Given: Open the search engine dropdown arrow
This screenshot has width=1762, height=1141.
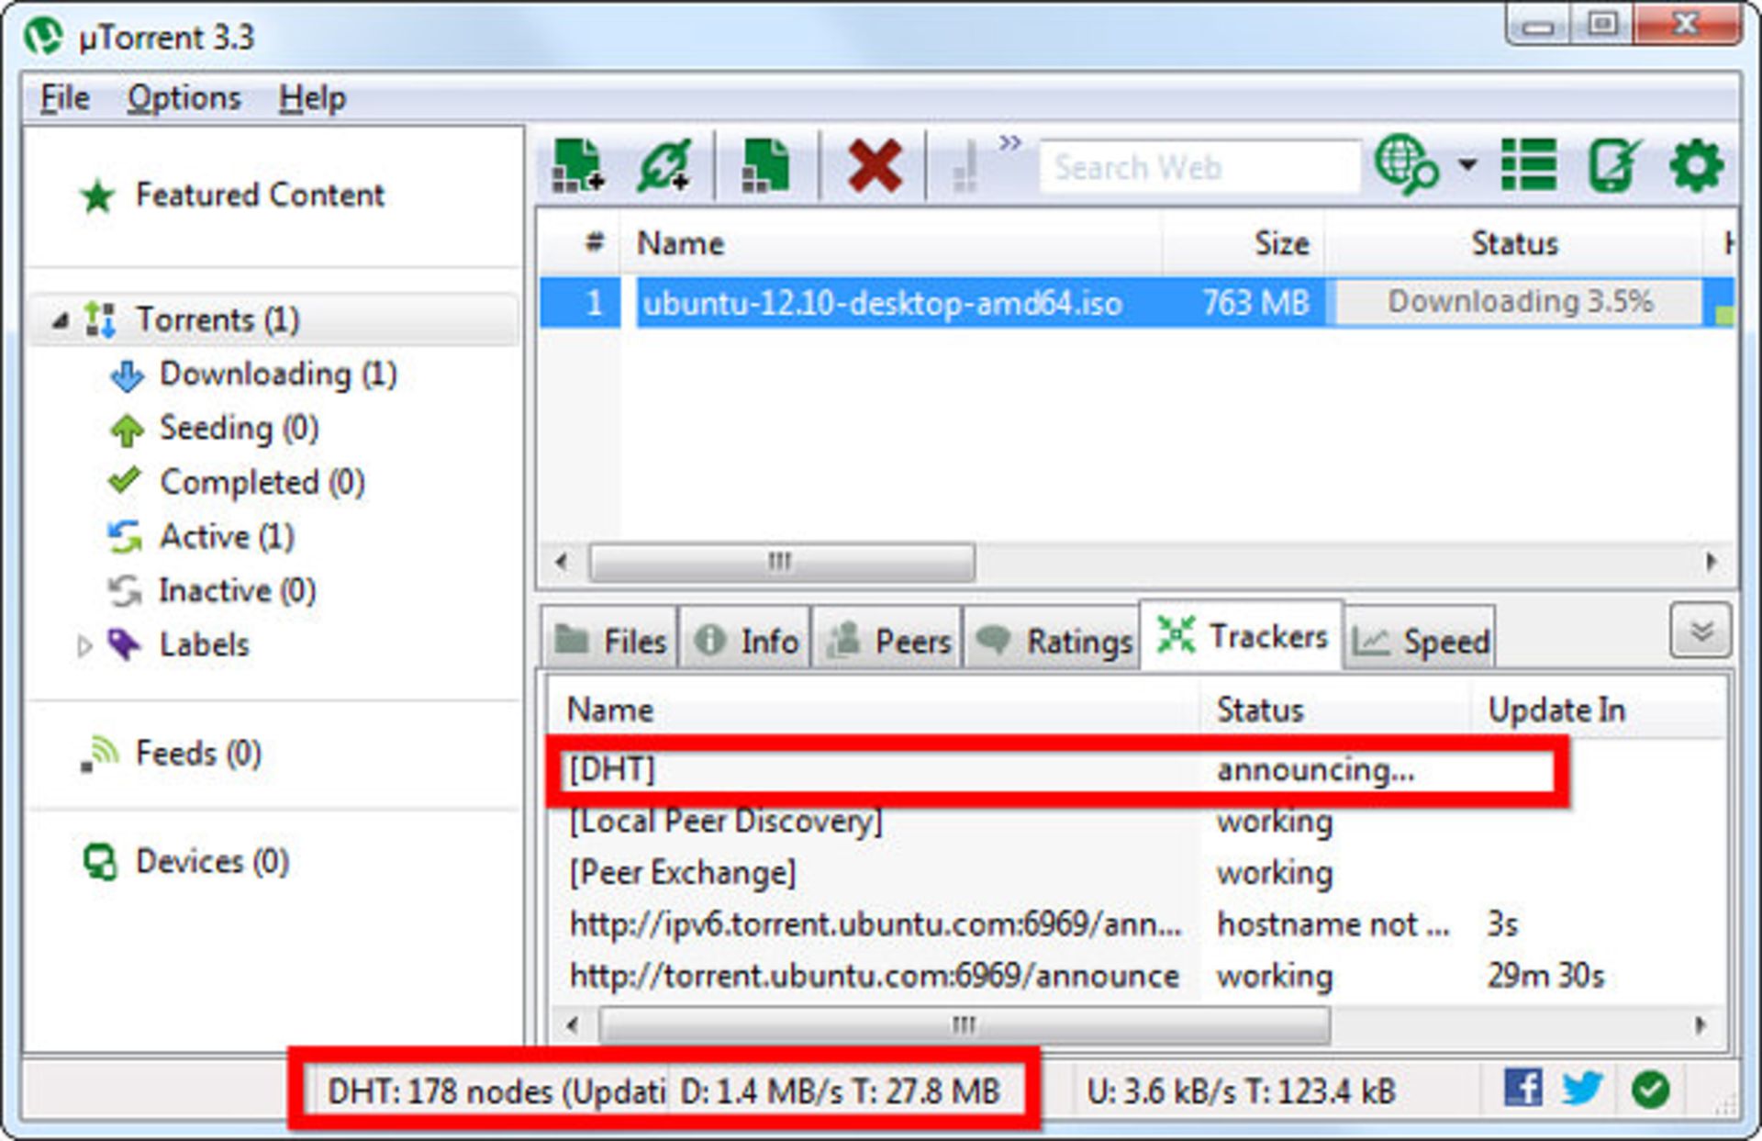Looking at the screenshot, I should click(x=1467, y=165).
